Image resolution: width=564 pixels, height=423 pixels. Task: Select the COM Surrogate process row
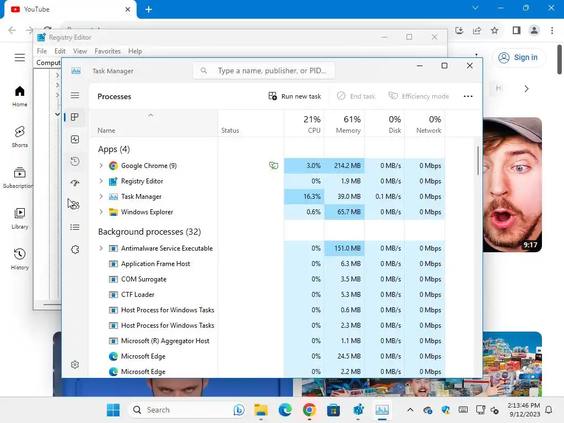tap(267, 279)
